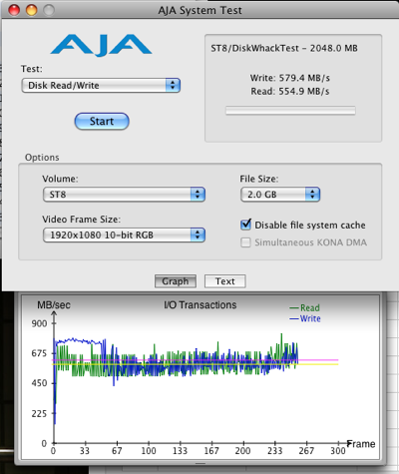Viewport: 399px width, 474px height.
Task: Click the Read legend in graph
Action: point(305,307)
